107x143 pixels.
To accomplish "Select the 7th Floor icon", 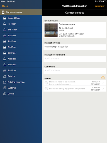I will [4, 59].
